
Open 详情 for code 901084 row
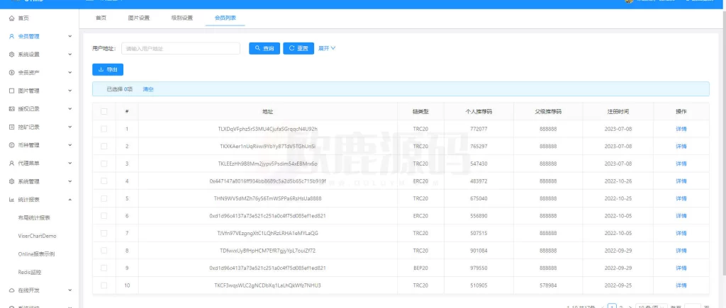[x=681, y=251]
